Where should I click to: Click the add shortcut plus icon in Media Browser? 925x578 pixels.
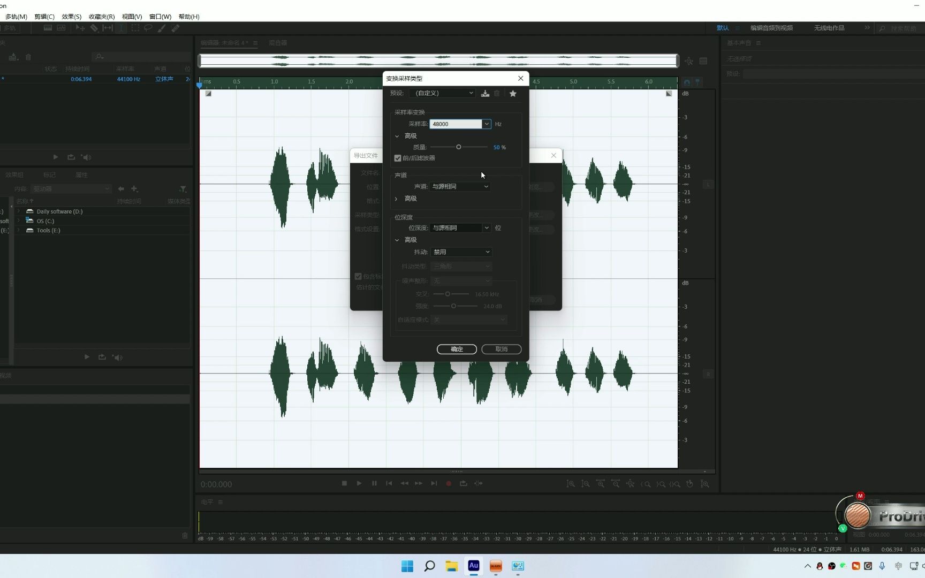click(x=134, y=189)
